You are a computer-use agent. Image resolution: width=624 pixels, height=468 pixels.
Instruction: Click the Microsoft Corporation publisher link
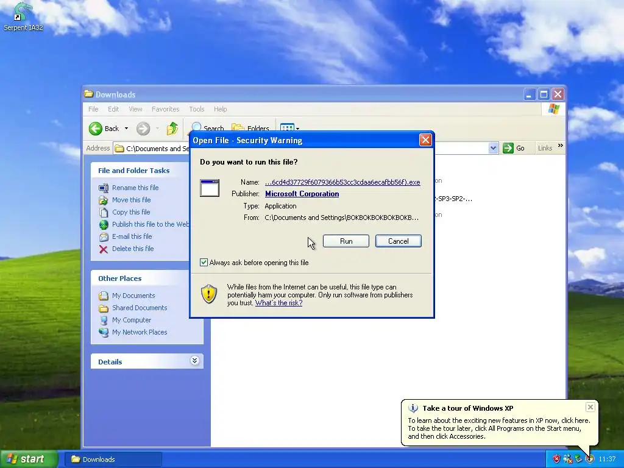(x=302, y=194)
